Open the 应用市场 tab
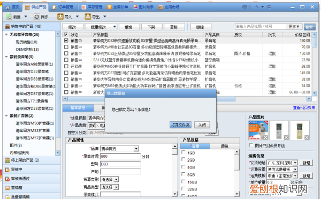This screenshot has width=321, height=199. click(169, 7)
